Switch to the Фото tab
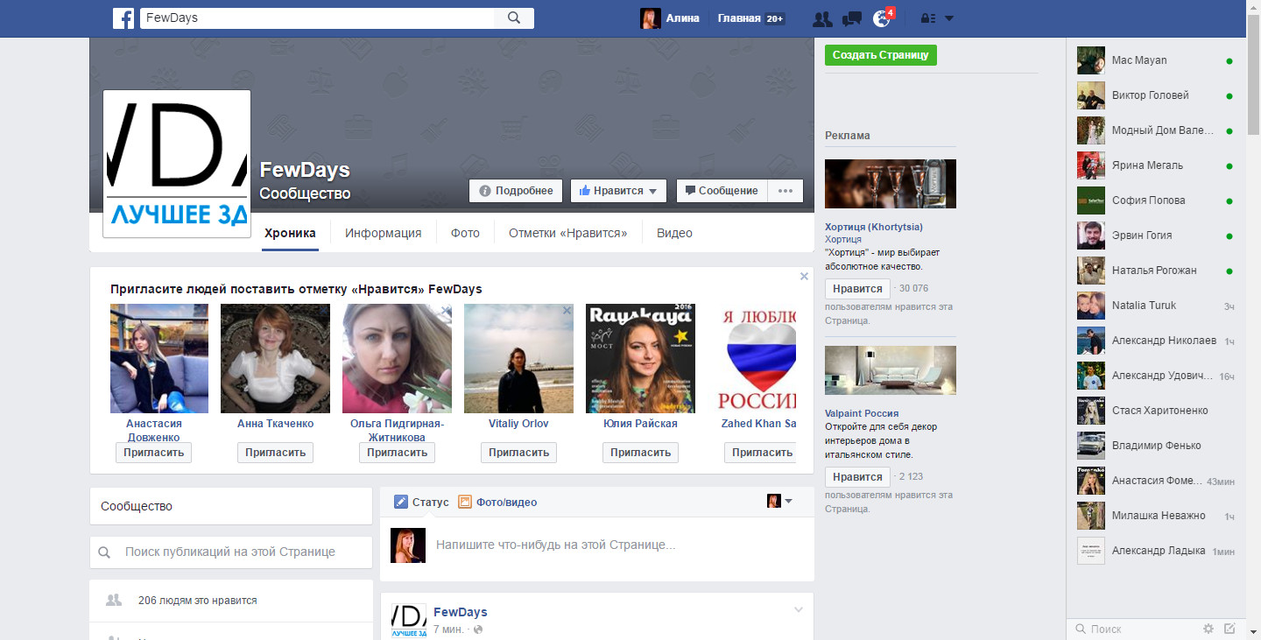Image resolution: width=1261 pixels, height=640 pixels. pos(465,233)
